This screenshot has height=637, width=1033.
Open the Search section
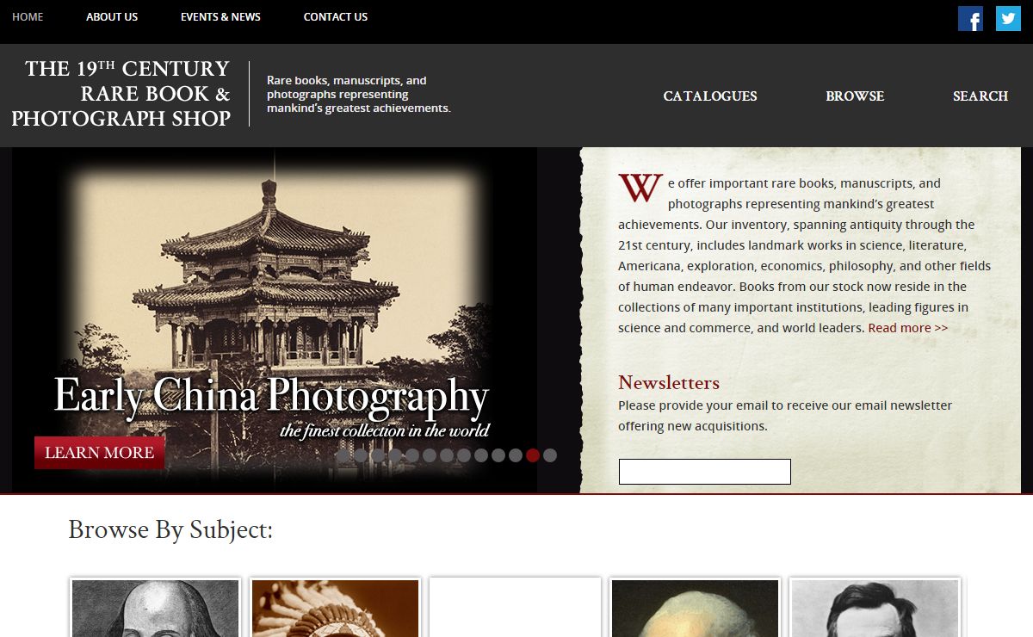click(x=980, y=96)
